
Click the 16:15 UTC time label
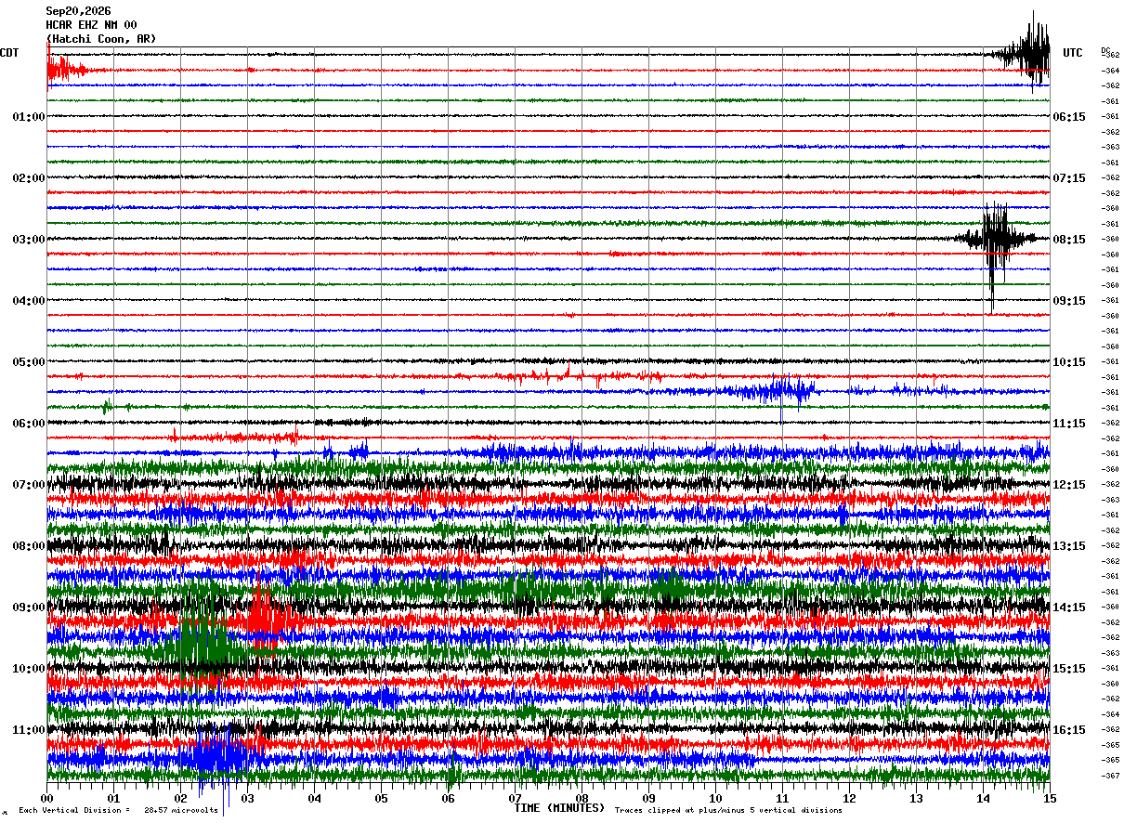click(1069, 730)
